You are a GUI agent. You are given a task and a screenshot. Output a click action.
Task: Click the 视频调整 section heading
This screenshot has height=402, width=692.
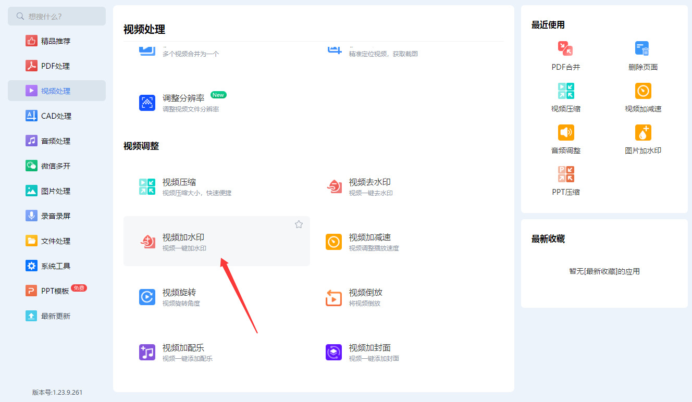click(141, 146)
